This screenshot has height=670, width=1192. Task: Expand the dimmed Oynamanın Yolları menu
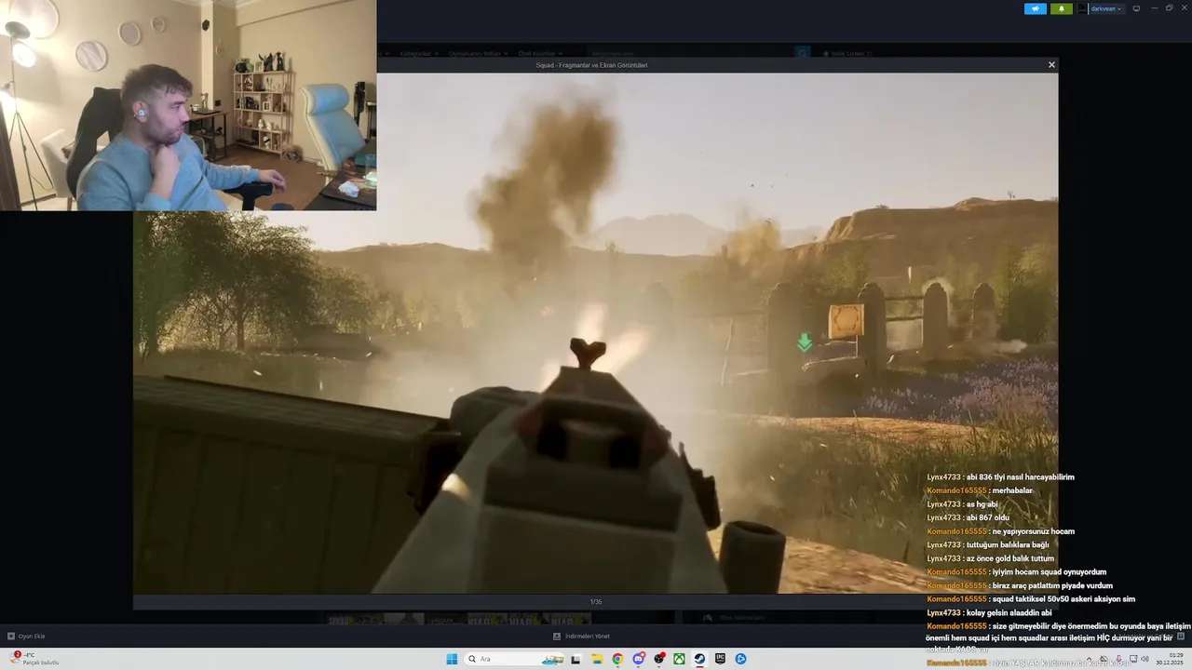coord(478,53)
